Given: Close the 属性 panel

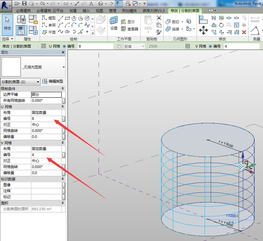Looking at the screenshot, I should coord(63,52).
